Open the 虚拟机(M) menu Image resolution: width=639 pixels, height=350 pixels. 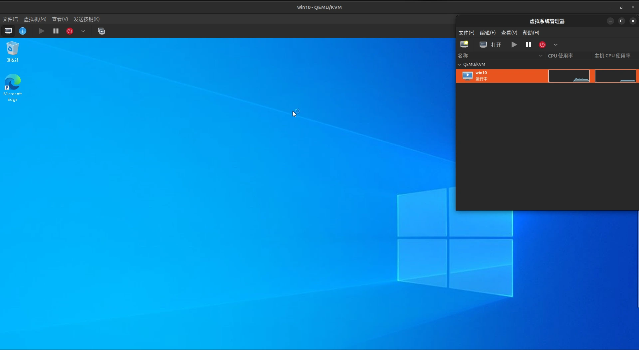pyautogui.click(x=35, y=19)
